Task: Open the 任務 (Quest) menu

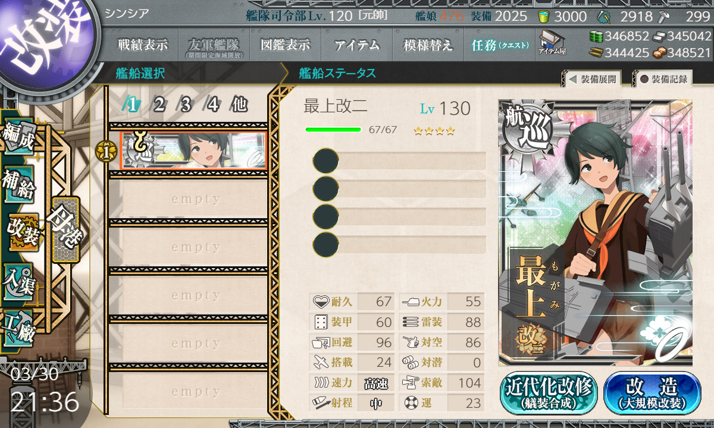Action: (x=500, y=45)
